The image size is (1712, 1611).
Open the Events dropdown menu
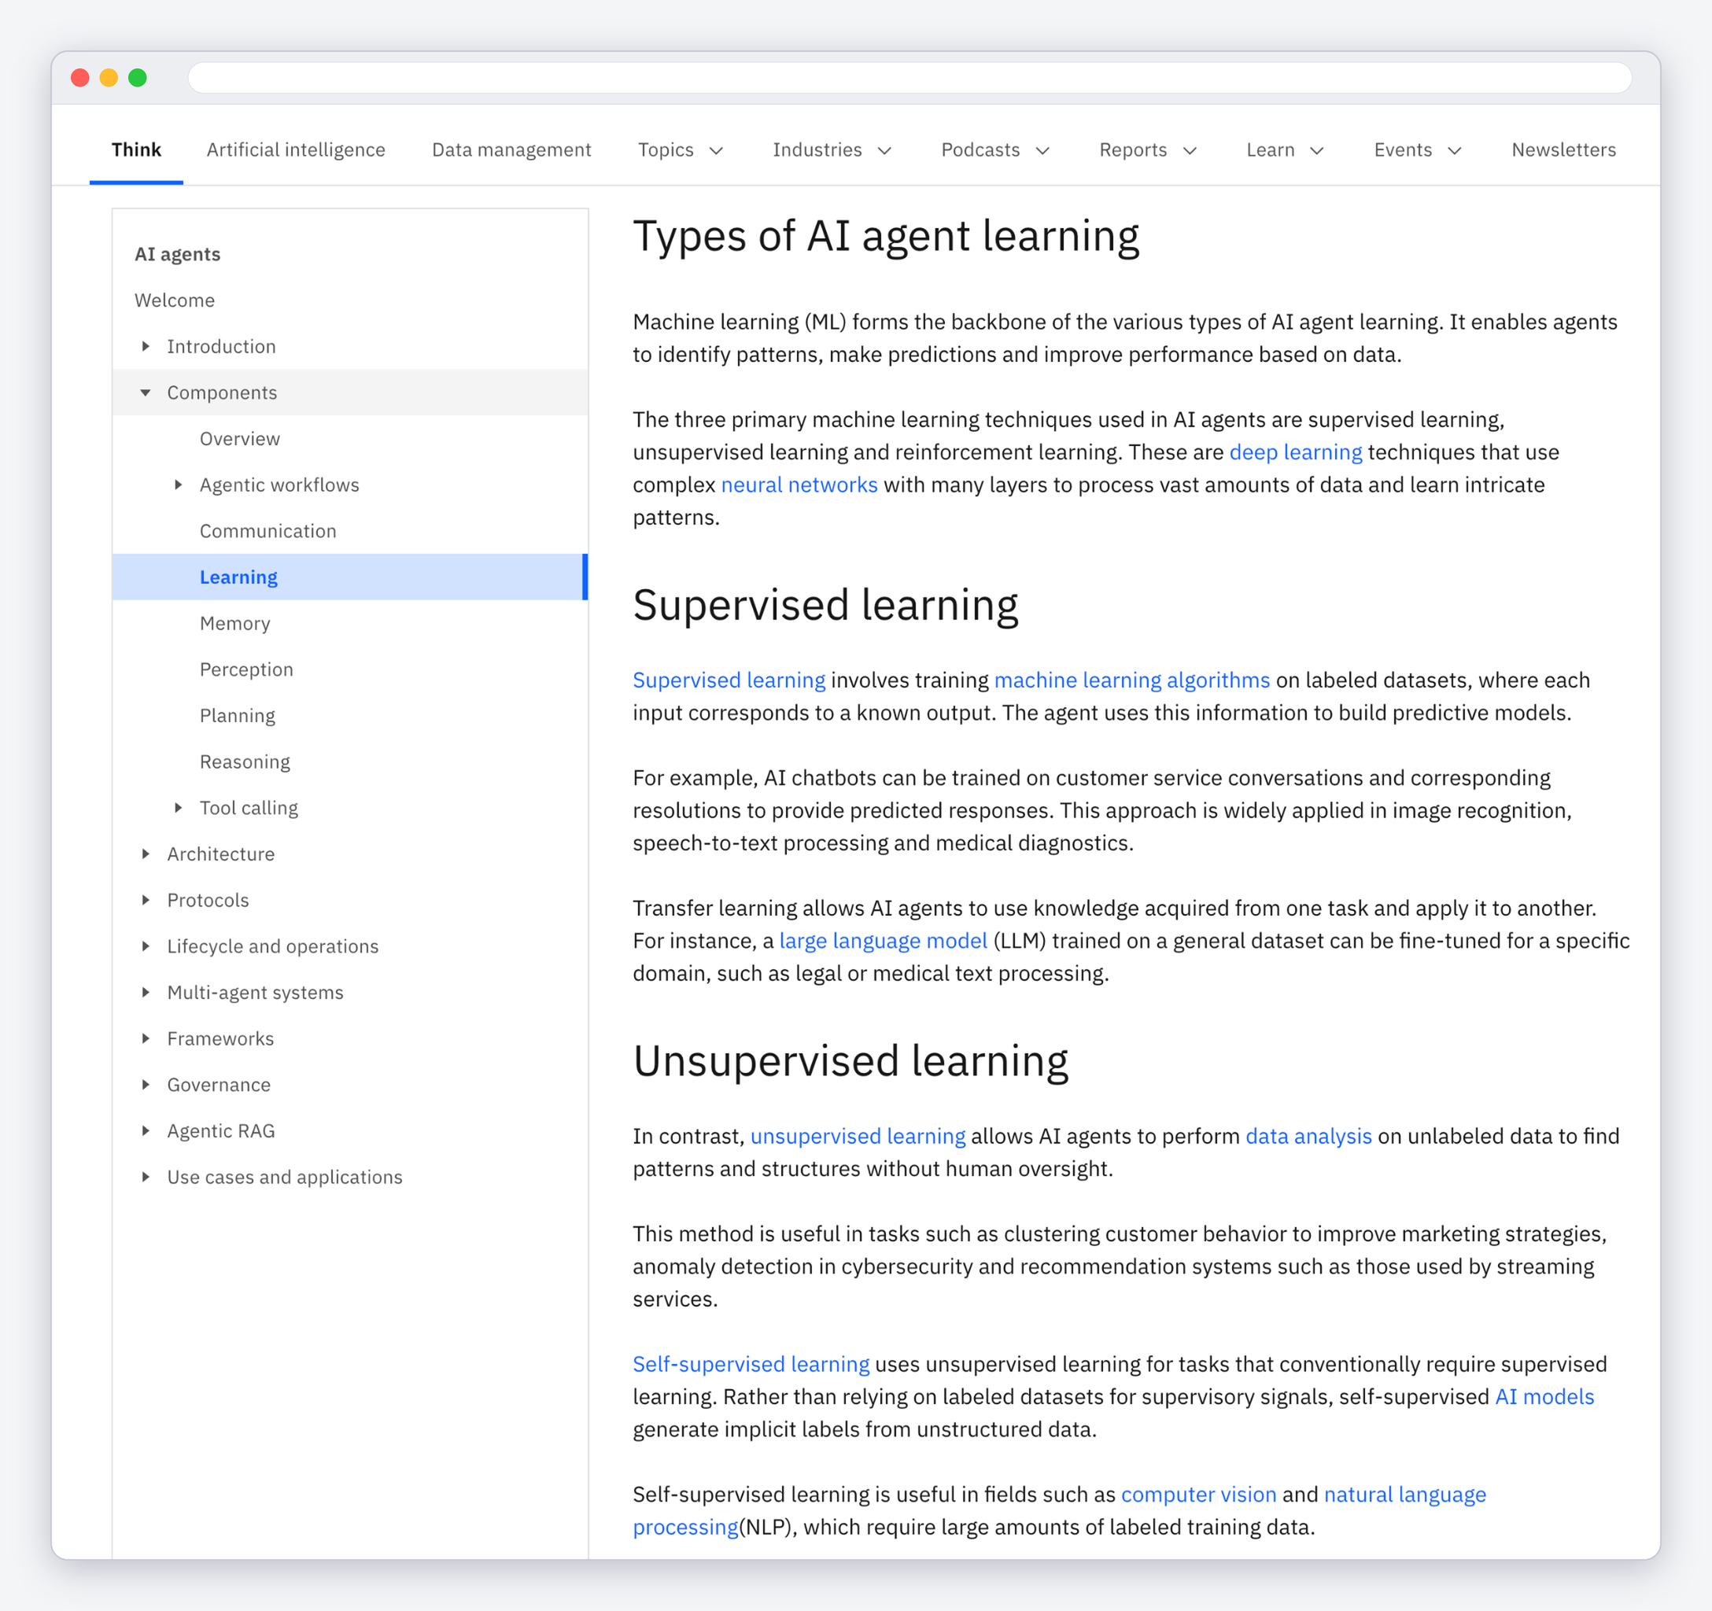tap(1418, 149)
